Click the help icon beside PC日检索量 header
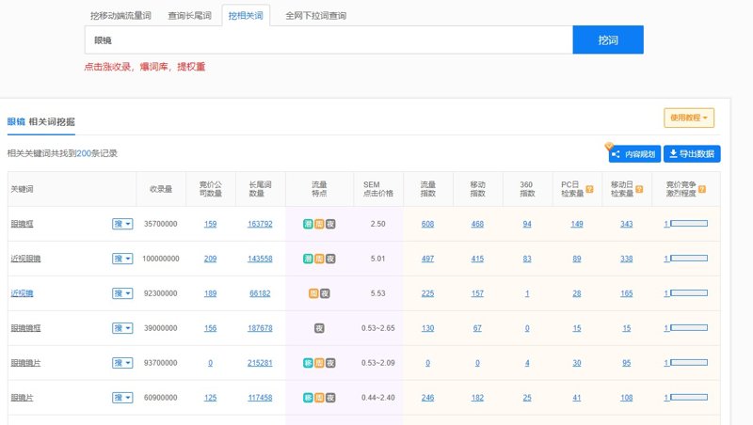Viewport: 753px width, 425px height. click(x=590, y=189)
